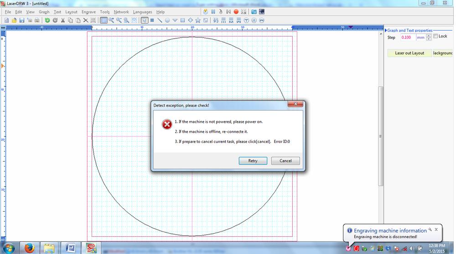Switch to Laser out Layout tab
The height and width of the screenshot is (254, 456).
coord(409,53)
